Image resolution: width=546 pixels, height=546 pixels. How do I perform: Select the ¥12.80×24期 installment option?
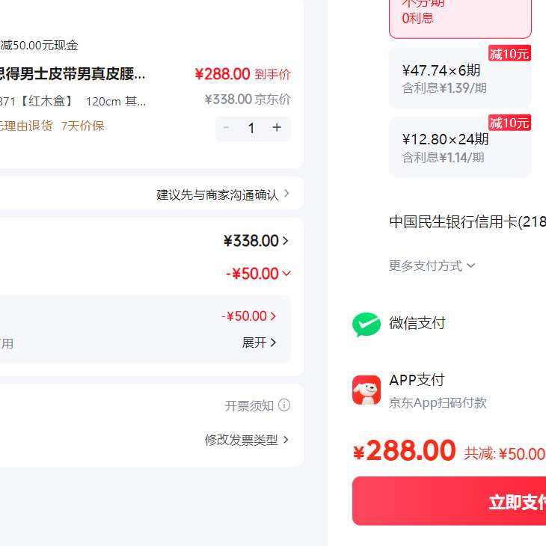(459, 147)
